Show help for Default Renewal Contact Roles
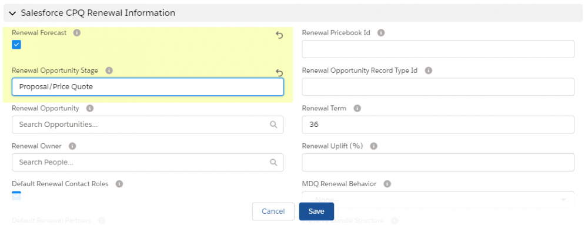The width and height of the screenshot is (588, 225). coord(119,184)
